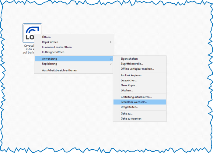Open the application with 'In Designer öffnen'

[53, 52]
